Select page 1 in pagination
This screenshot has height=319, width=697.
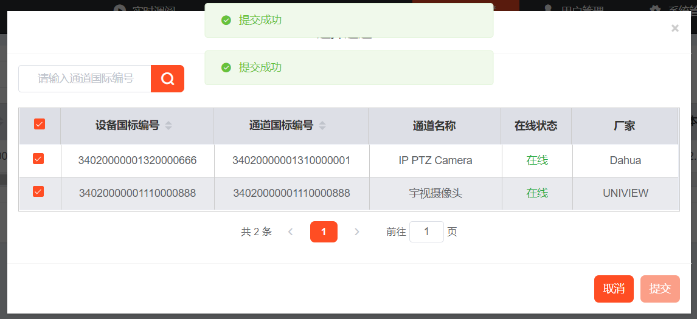tap(324, 232)
